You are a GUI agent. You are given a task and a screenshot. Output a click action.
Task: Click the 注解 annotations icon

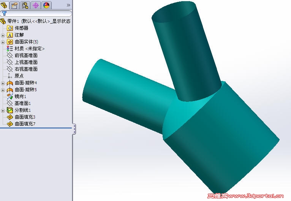point(9,35)
